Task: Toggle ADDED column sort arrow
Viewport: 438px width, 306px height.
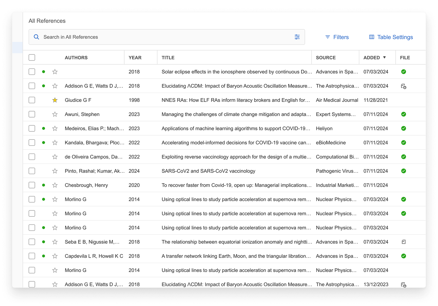Action: (384, 57)
